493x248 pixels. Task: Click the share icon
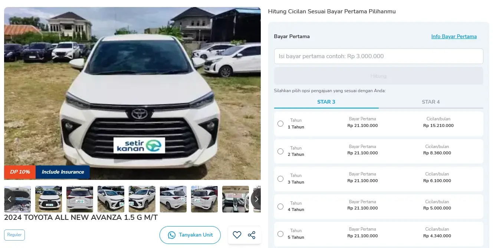pyautogui.click(x=252, y=235)
